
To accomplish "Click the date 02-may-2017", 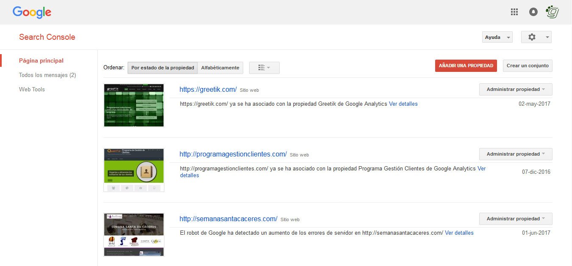I will coord(534,104).
